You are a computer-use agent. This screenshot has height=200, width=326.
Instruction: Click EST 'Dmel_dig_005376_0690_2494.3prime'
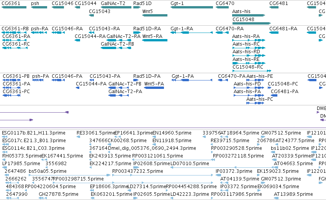152,148
